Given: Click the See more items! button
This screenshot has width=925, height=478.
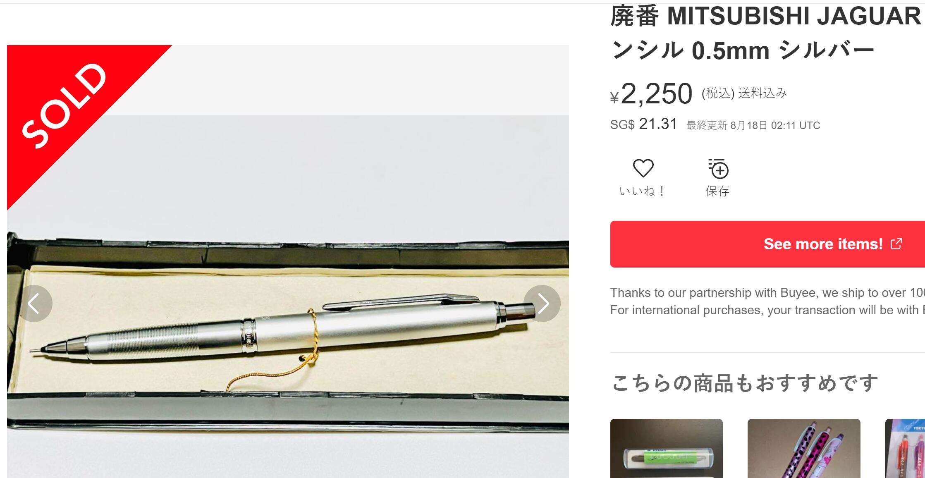Looking at the screenshot, I should coord(767,244).
